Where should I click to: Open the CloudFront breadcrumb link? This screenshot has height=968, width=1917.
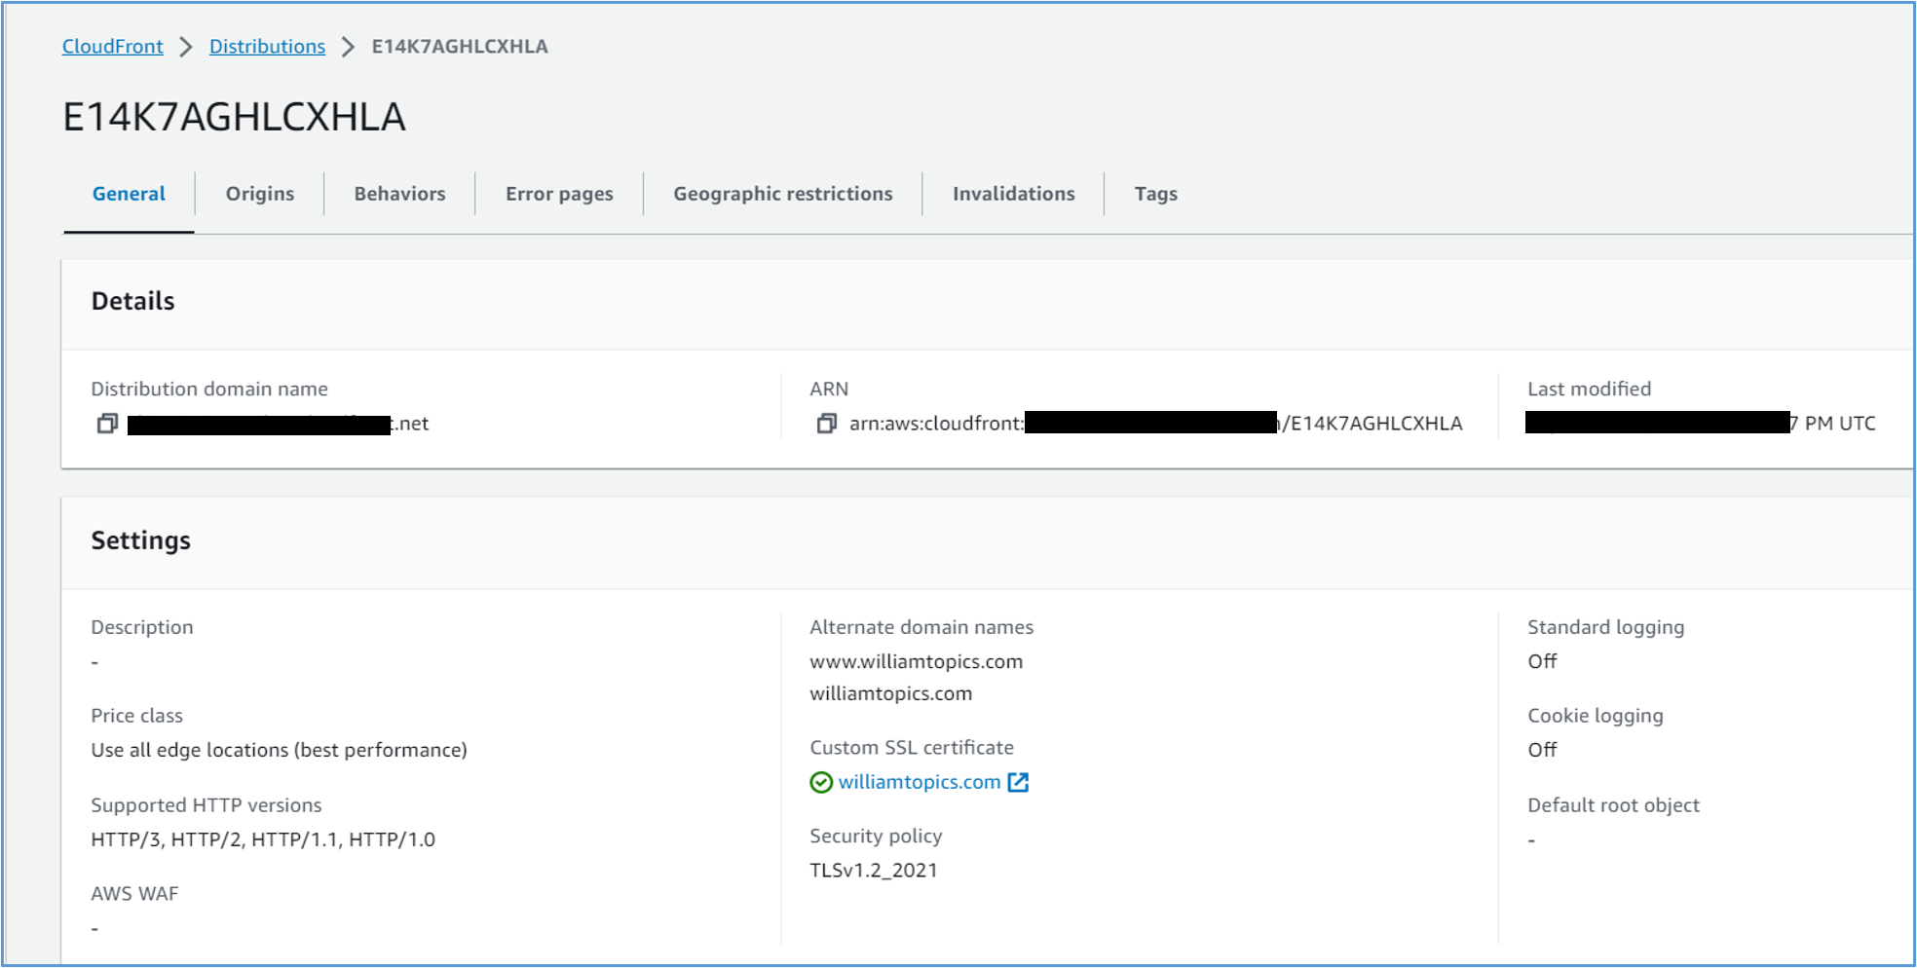pyautogui.click(x=112, y=46)
